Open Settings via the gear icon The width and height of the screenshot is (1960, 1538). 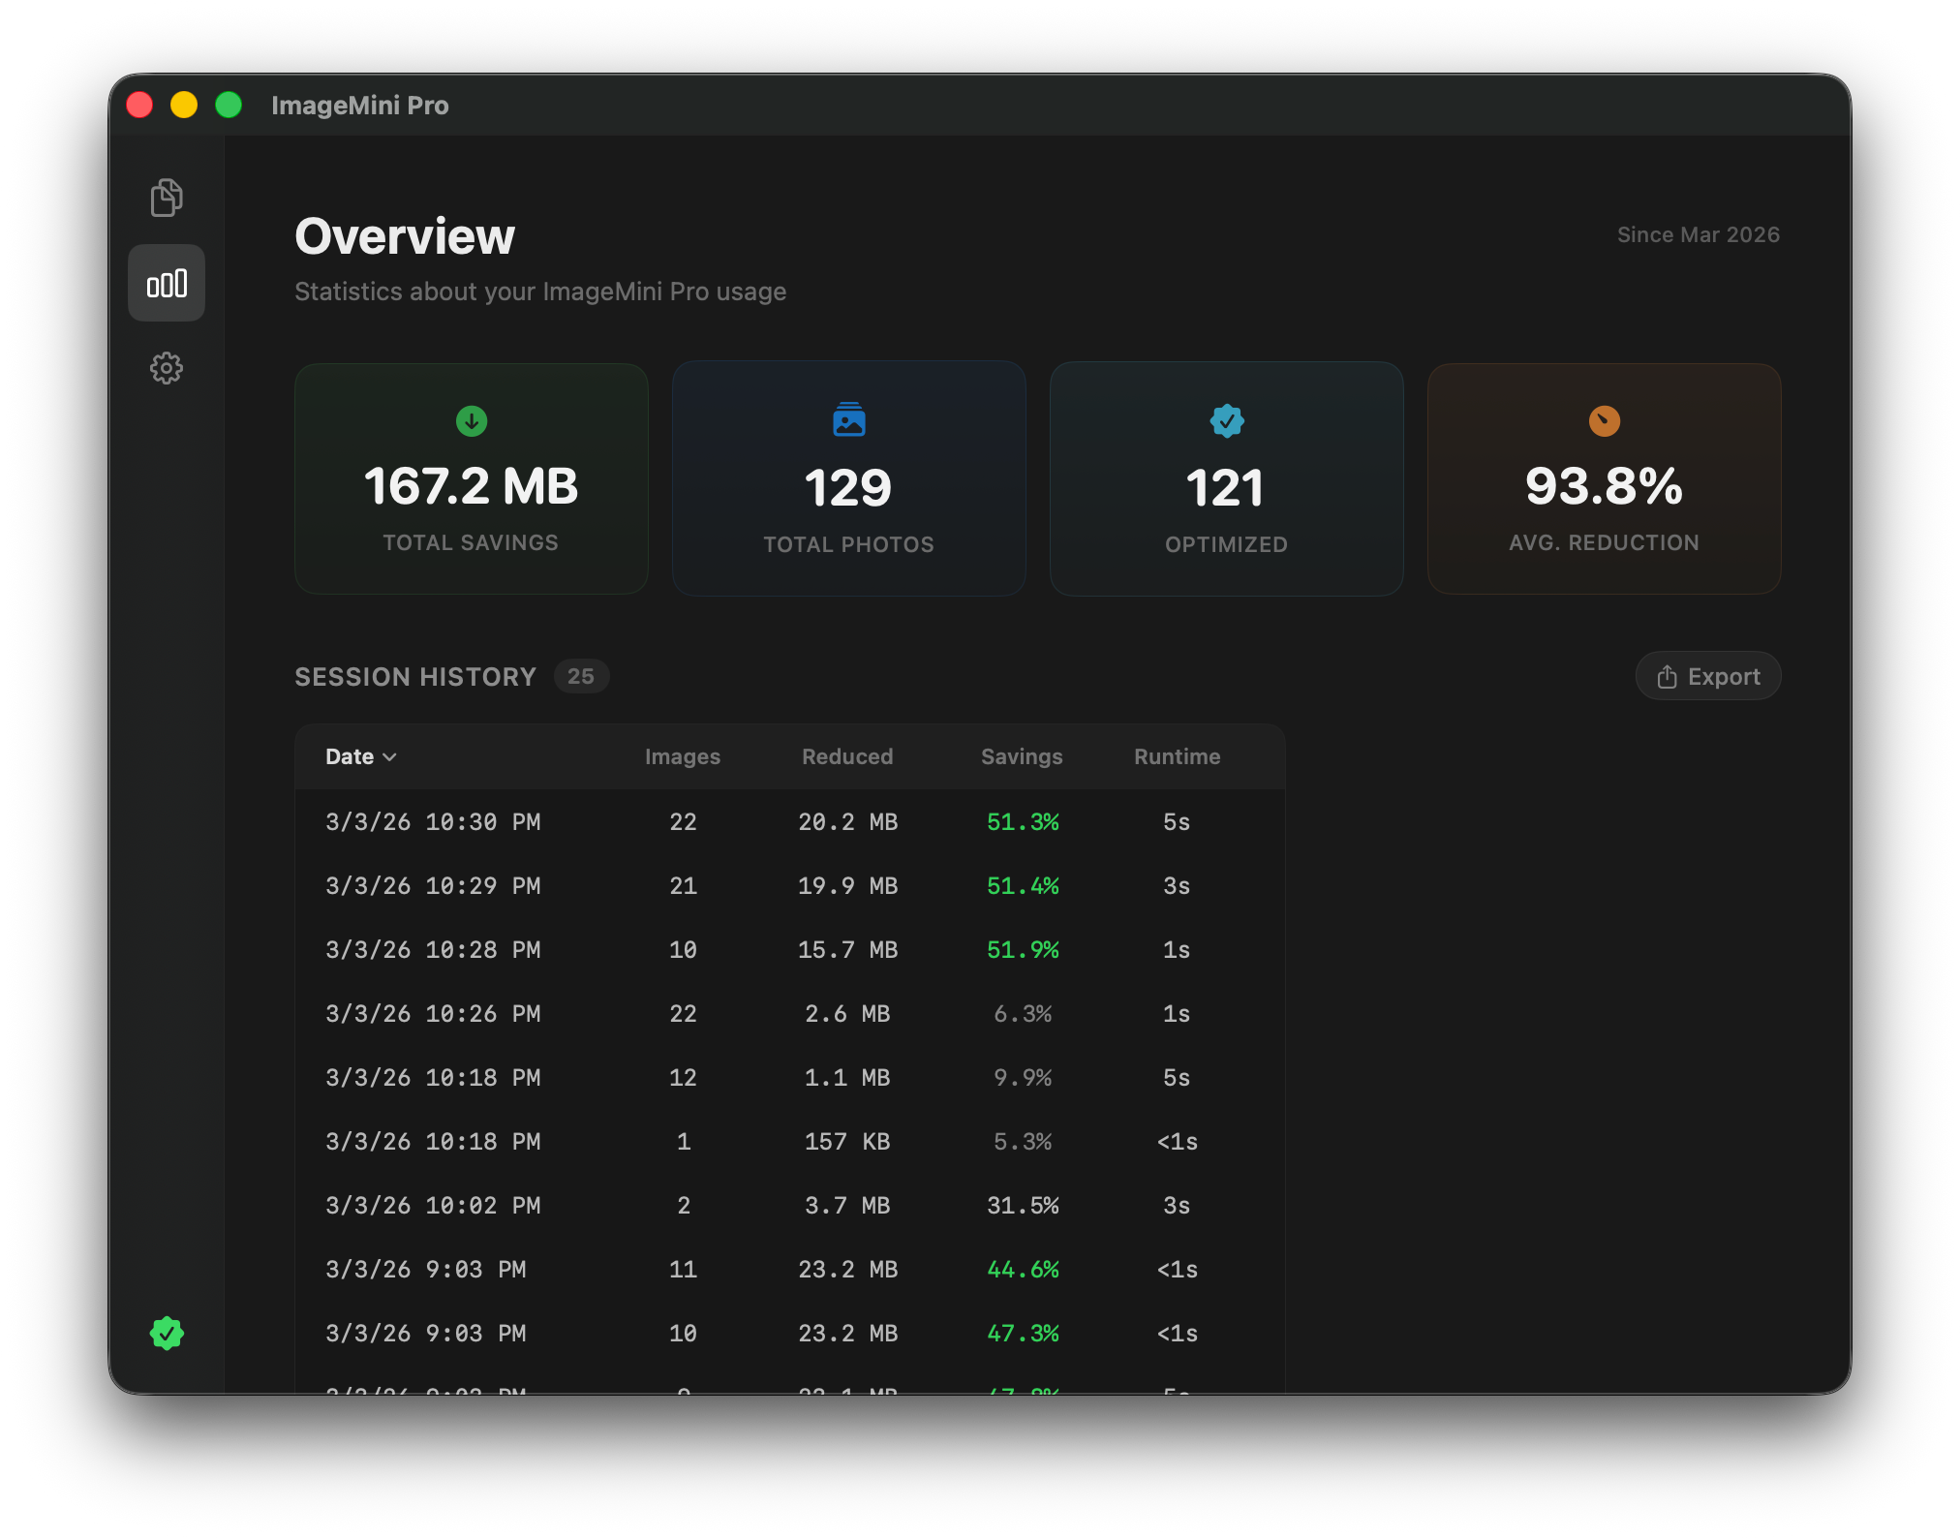pyautogui.click(x=167, y=368)
